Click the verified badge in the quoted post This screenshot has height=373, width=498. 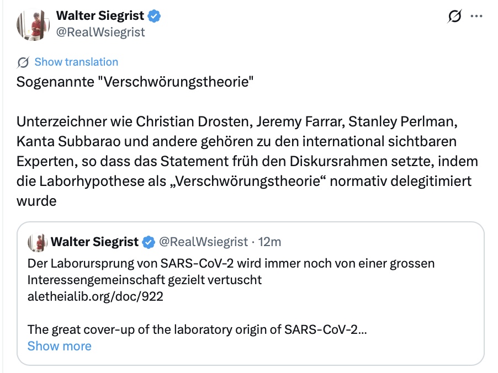click(149, 241)
